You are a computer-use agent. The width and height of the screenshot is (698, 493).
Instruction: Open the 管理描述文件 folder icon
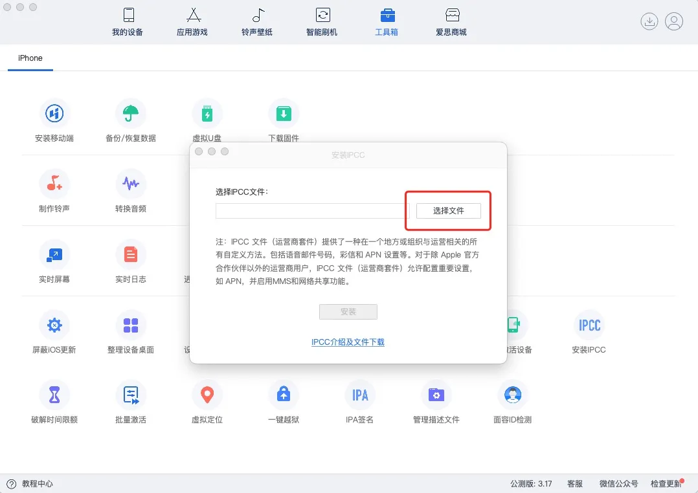[436, 395]
